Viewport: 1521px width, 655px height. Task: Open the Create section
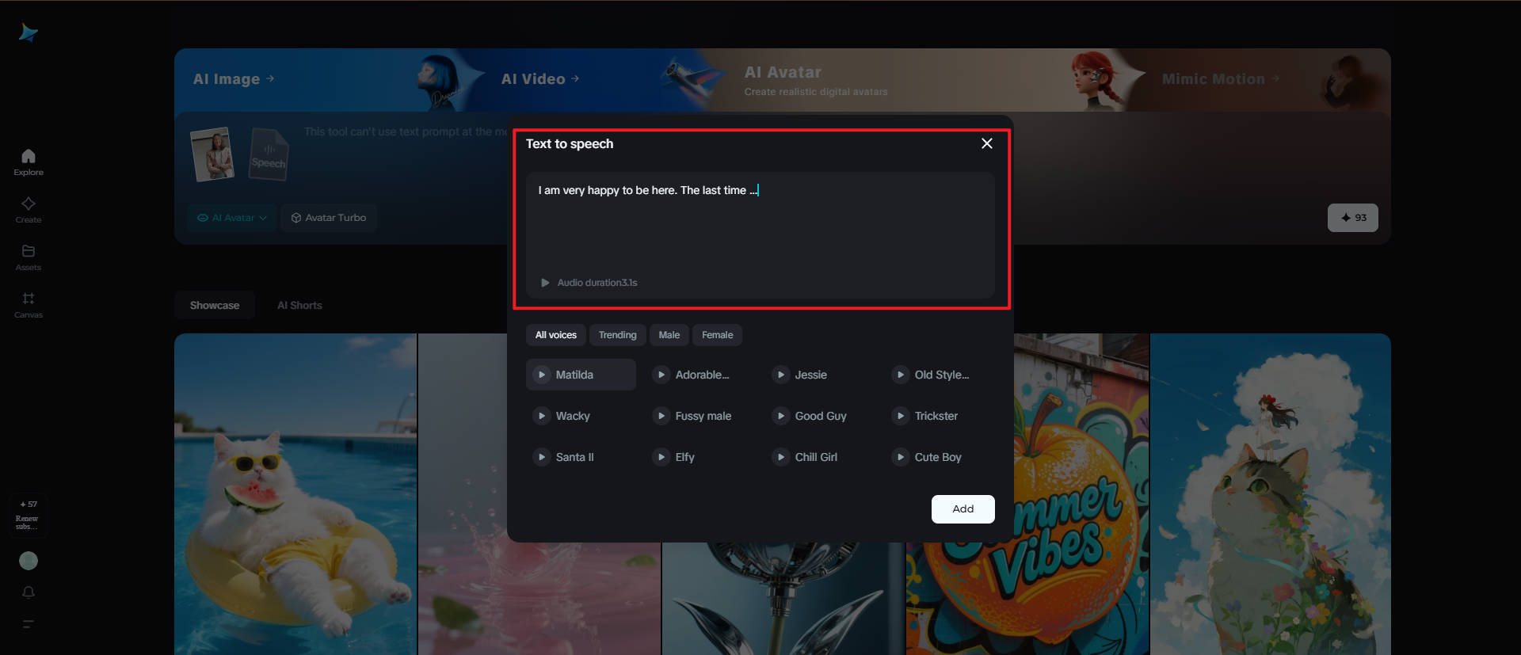click(29, 210)
